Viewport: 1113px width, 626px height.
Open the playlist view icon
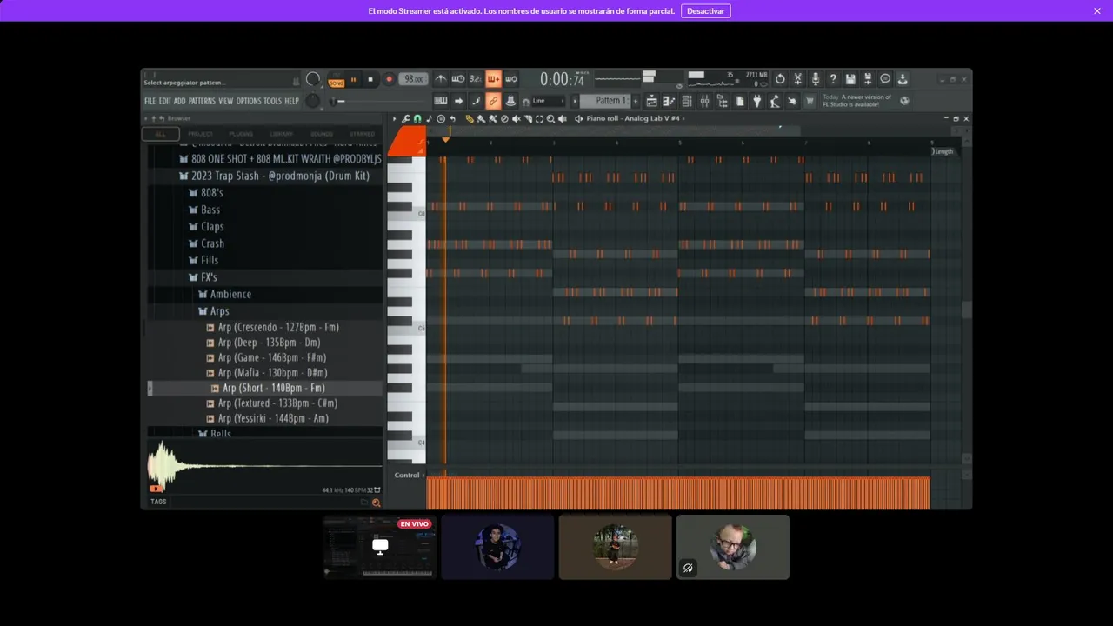tap(652, 102)
